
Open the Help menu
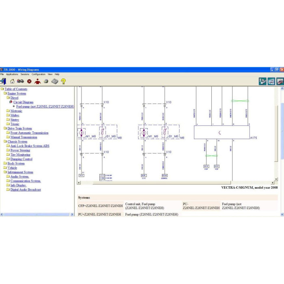pyautogui.click(x=57, y=74)
